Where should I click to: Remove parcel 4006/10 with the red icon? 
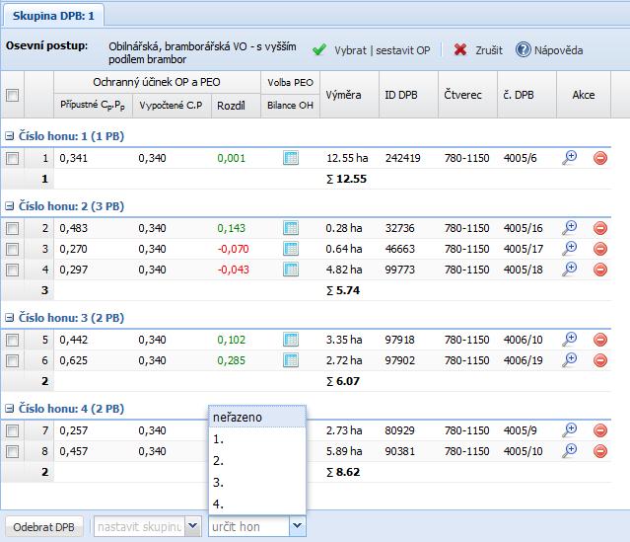(600, 340)
